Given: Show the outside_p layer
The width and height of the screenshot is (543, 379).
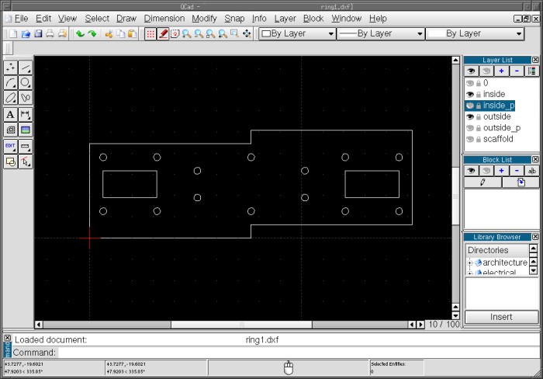Looking at the screenshot, I should point(470,128).
